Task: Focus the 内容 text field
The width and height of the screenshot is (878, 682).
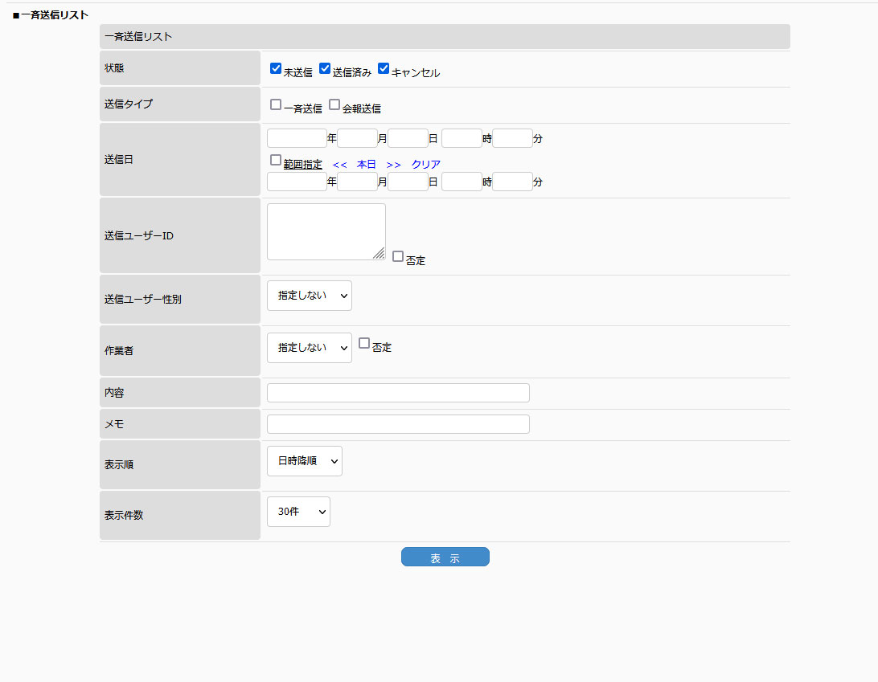Action: pos(398,393)
